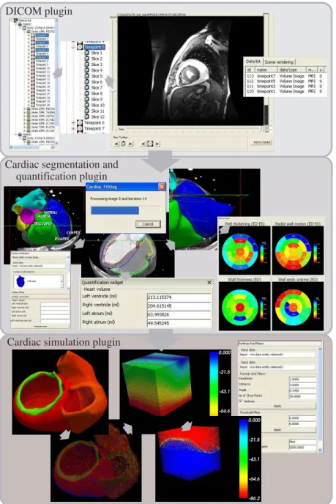336x504 pixels.
Task: Sort by the data type column header
Action: pyautogui.click(x=291, y=70)
